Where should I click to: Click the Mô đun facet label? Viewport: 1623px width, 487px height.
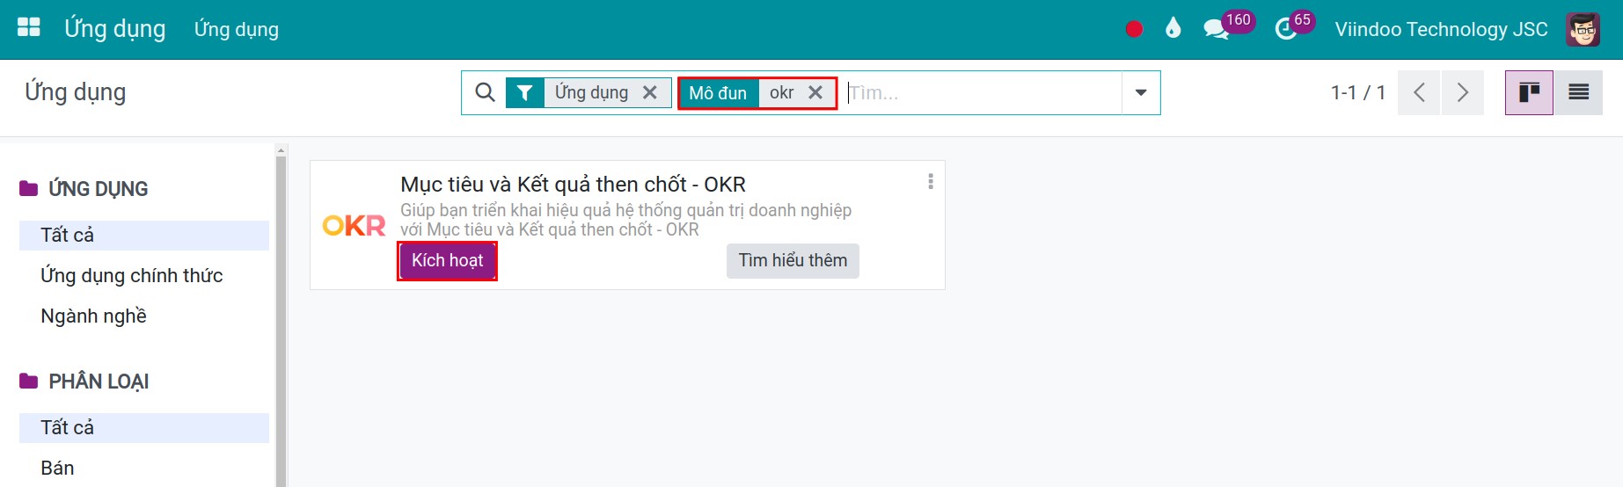[718, 92]
